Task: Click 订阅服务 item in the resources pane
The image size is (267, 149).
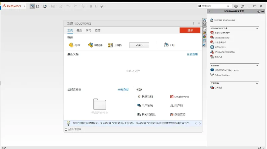Action: (x=216, y=88)
